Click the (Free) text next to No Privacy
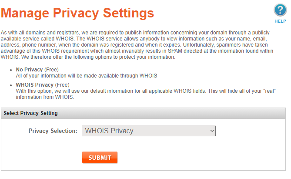 tap(51, 70)
